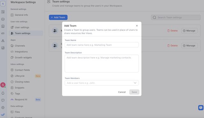204x118 pixels.
Task: Click the Team Name input field
Action: pyautogui.click(x=102, y=45)
